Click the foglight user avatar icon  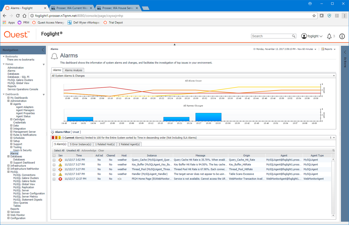tap(304, 36)
